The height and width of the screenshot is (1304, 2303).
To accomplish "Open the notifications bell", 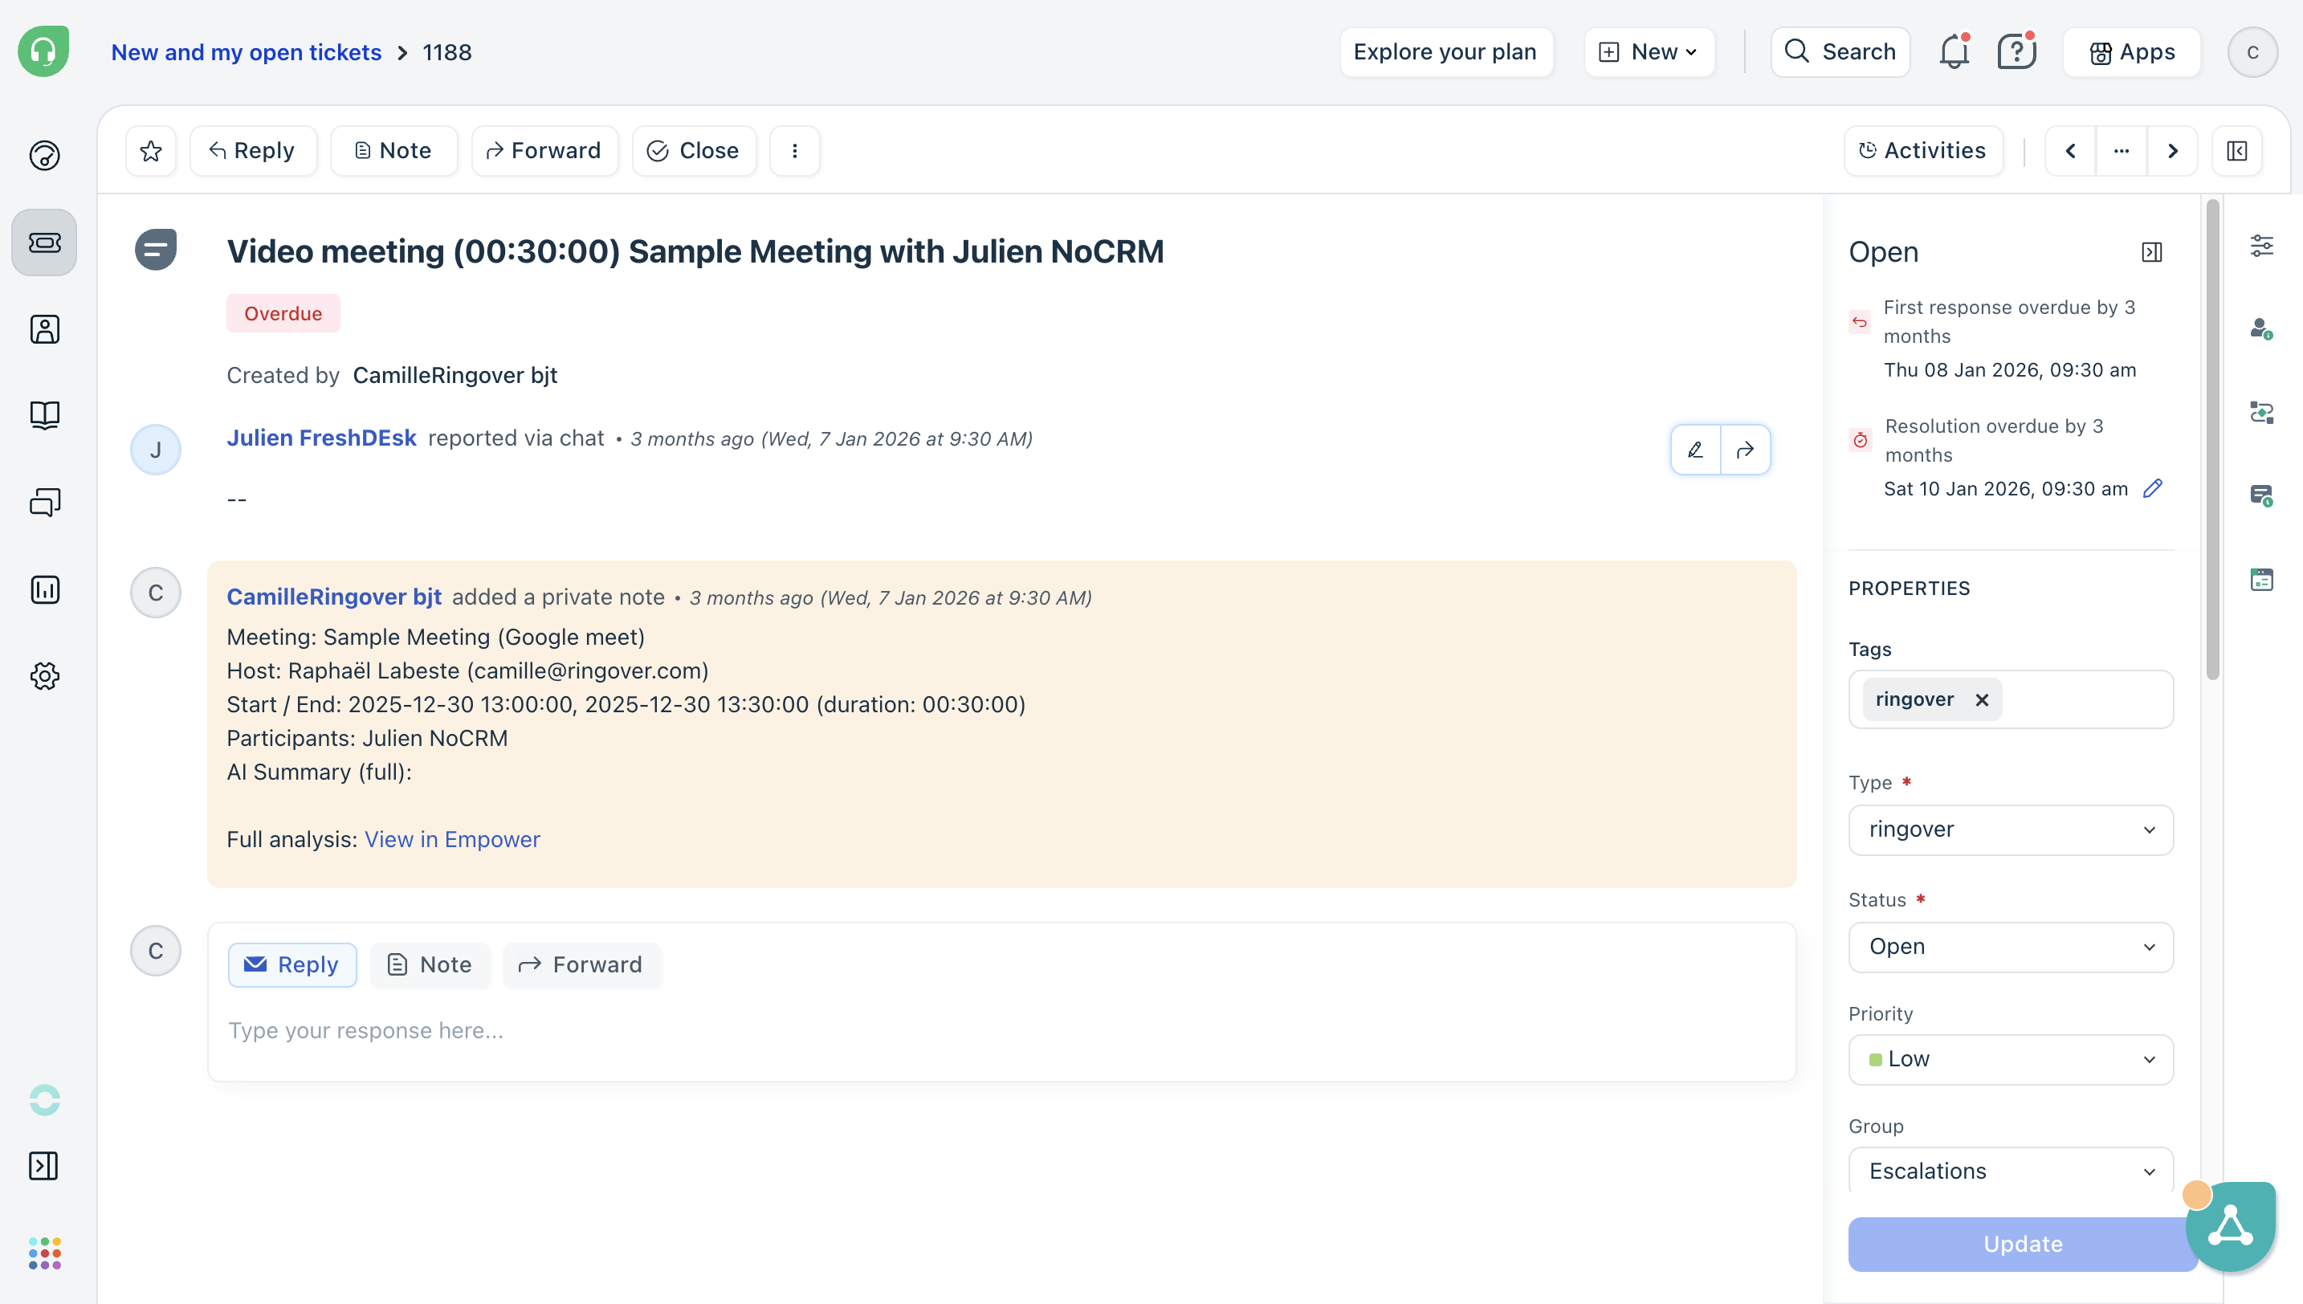I will point(1954,52).
